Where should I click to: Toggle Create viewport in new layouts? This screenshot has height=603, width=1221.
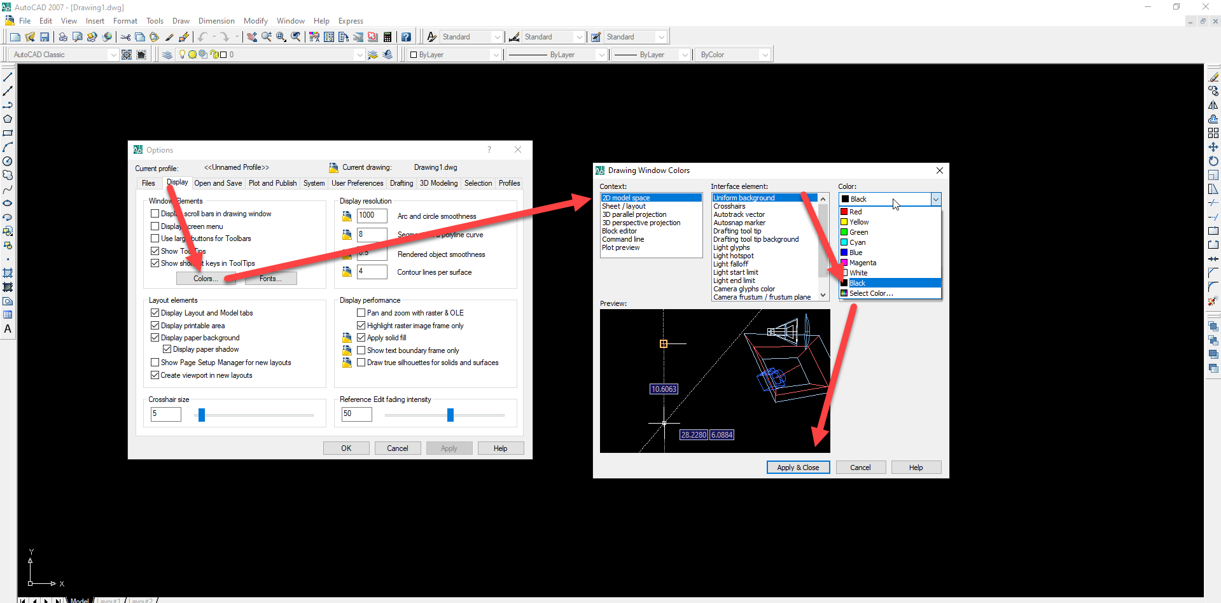point(155,375)
